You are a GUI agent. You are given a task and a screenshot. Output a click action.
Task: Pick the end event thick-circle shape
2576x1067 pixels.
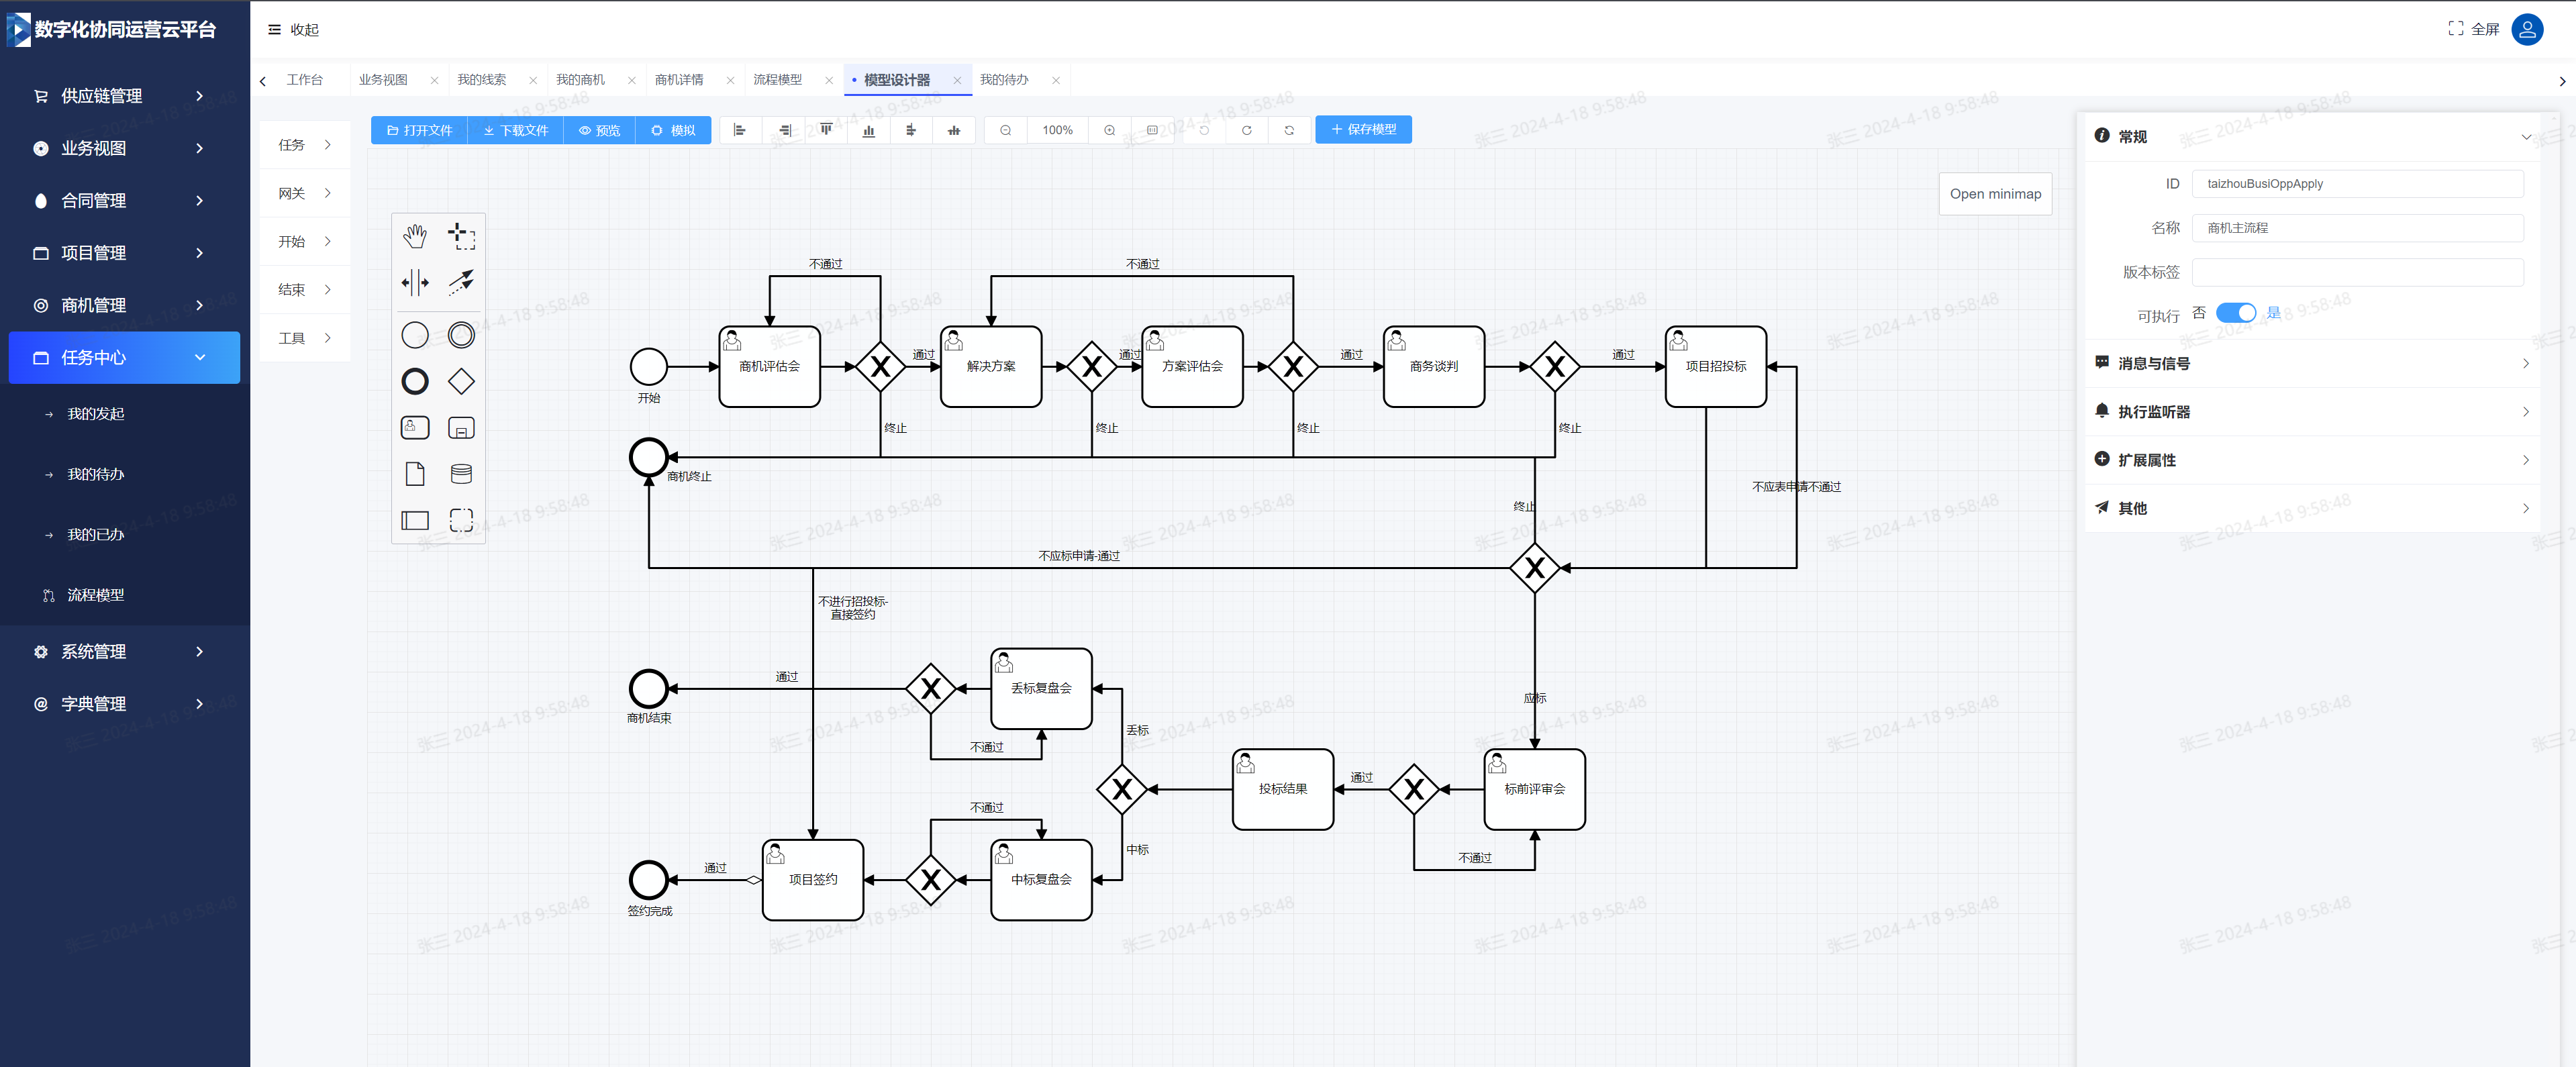point(415,381)
